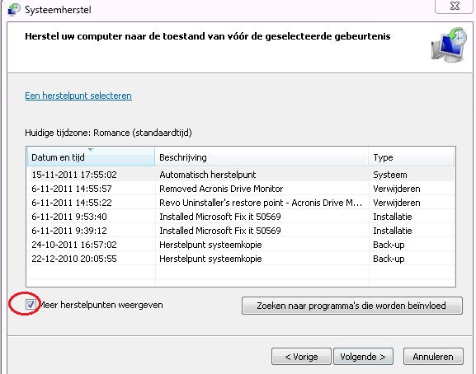Screen dimensions: 476x374
Task: Click the sort arrow above Datum en tijd
Action: 91,149
